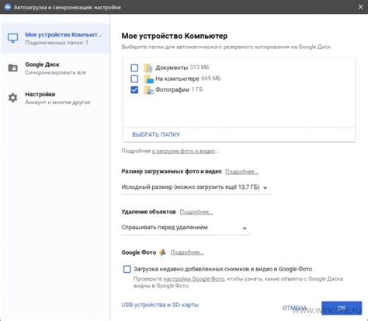Click the ВЫБРАТЬ ПАПКУ button
The height and width of the screenshot is (321, 368).
[x=156, y=134]
